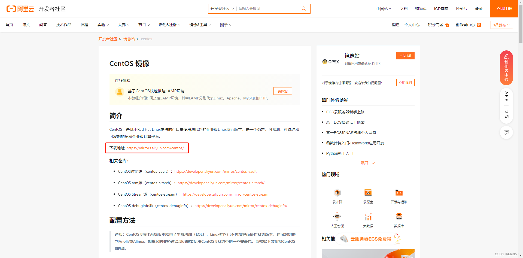Click the floating feedback chat icon
Image resolution: width=523 pixels, height=258 pixels.
(506, 132)
